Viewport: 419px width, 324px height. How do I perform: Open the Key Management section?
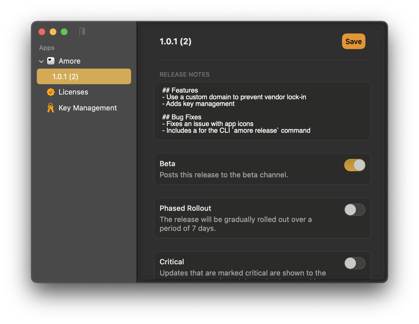coord(88,108)
